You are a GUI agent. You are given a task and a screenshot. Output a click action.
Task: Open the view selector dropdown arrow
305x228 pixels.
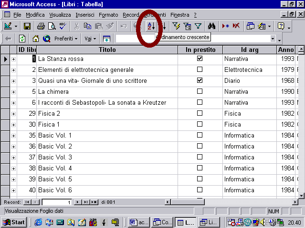[x=16, y=26]
